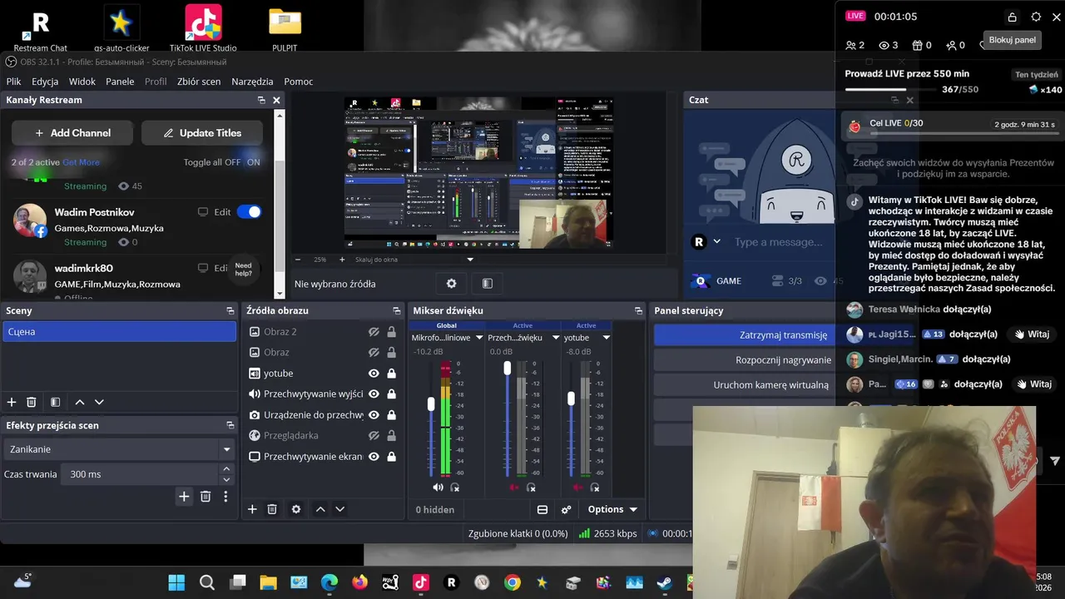The image size is (1065, 599).
Task: Remove the transition with trash icon
Action: coord(206,497)
